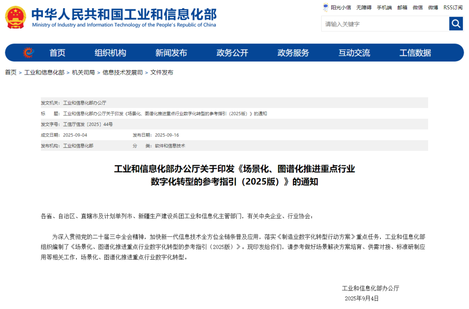Open the 组织机构 navigation menu
This screenshot has width=469, height=309.
(x=110, y=53)
